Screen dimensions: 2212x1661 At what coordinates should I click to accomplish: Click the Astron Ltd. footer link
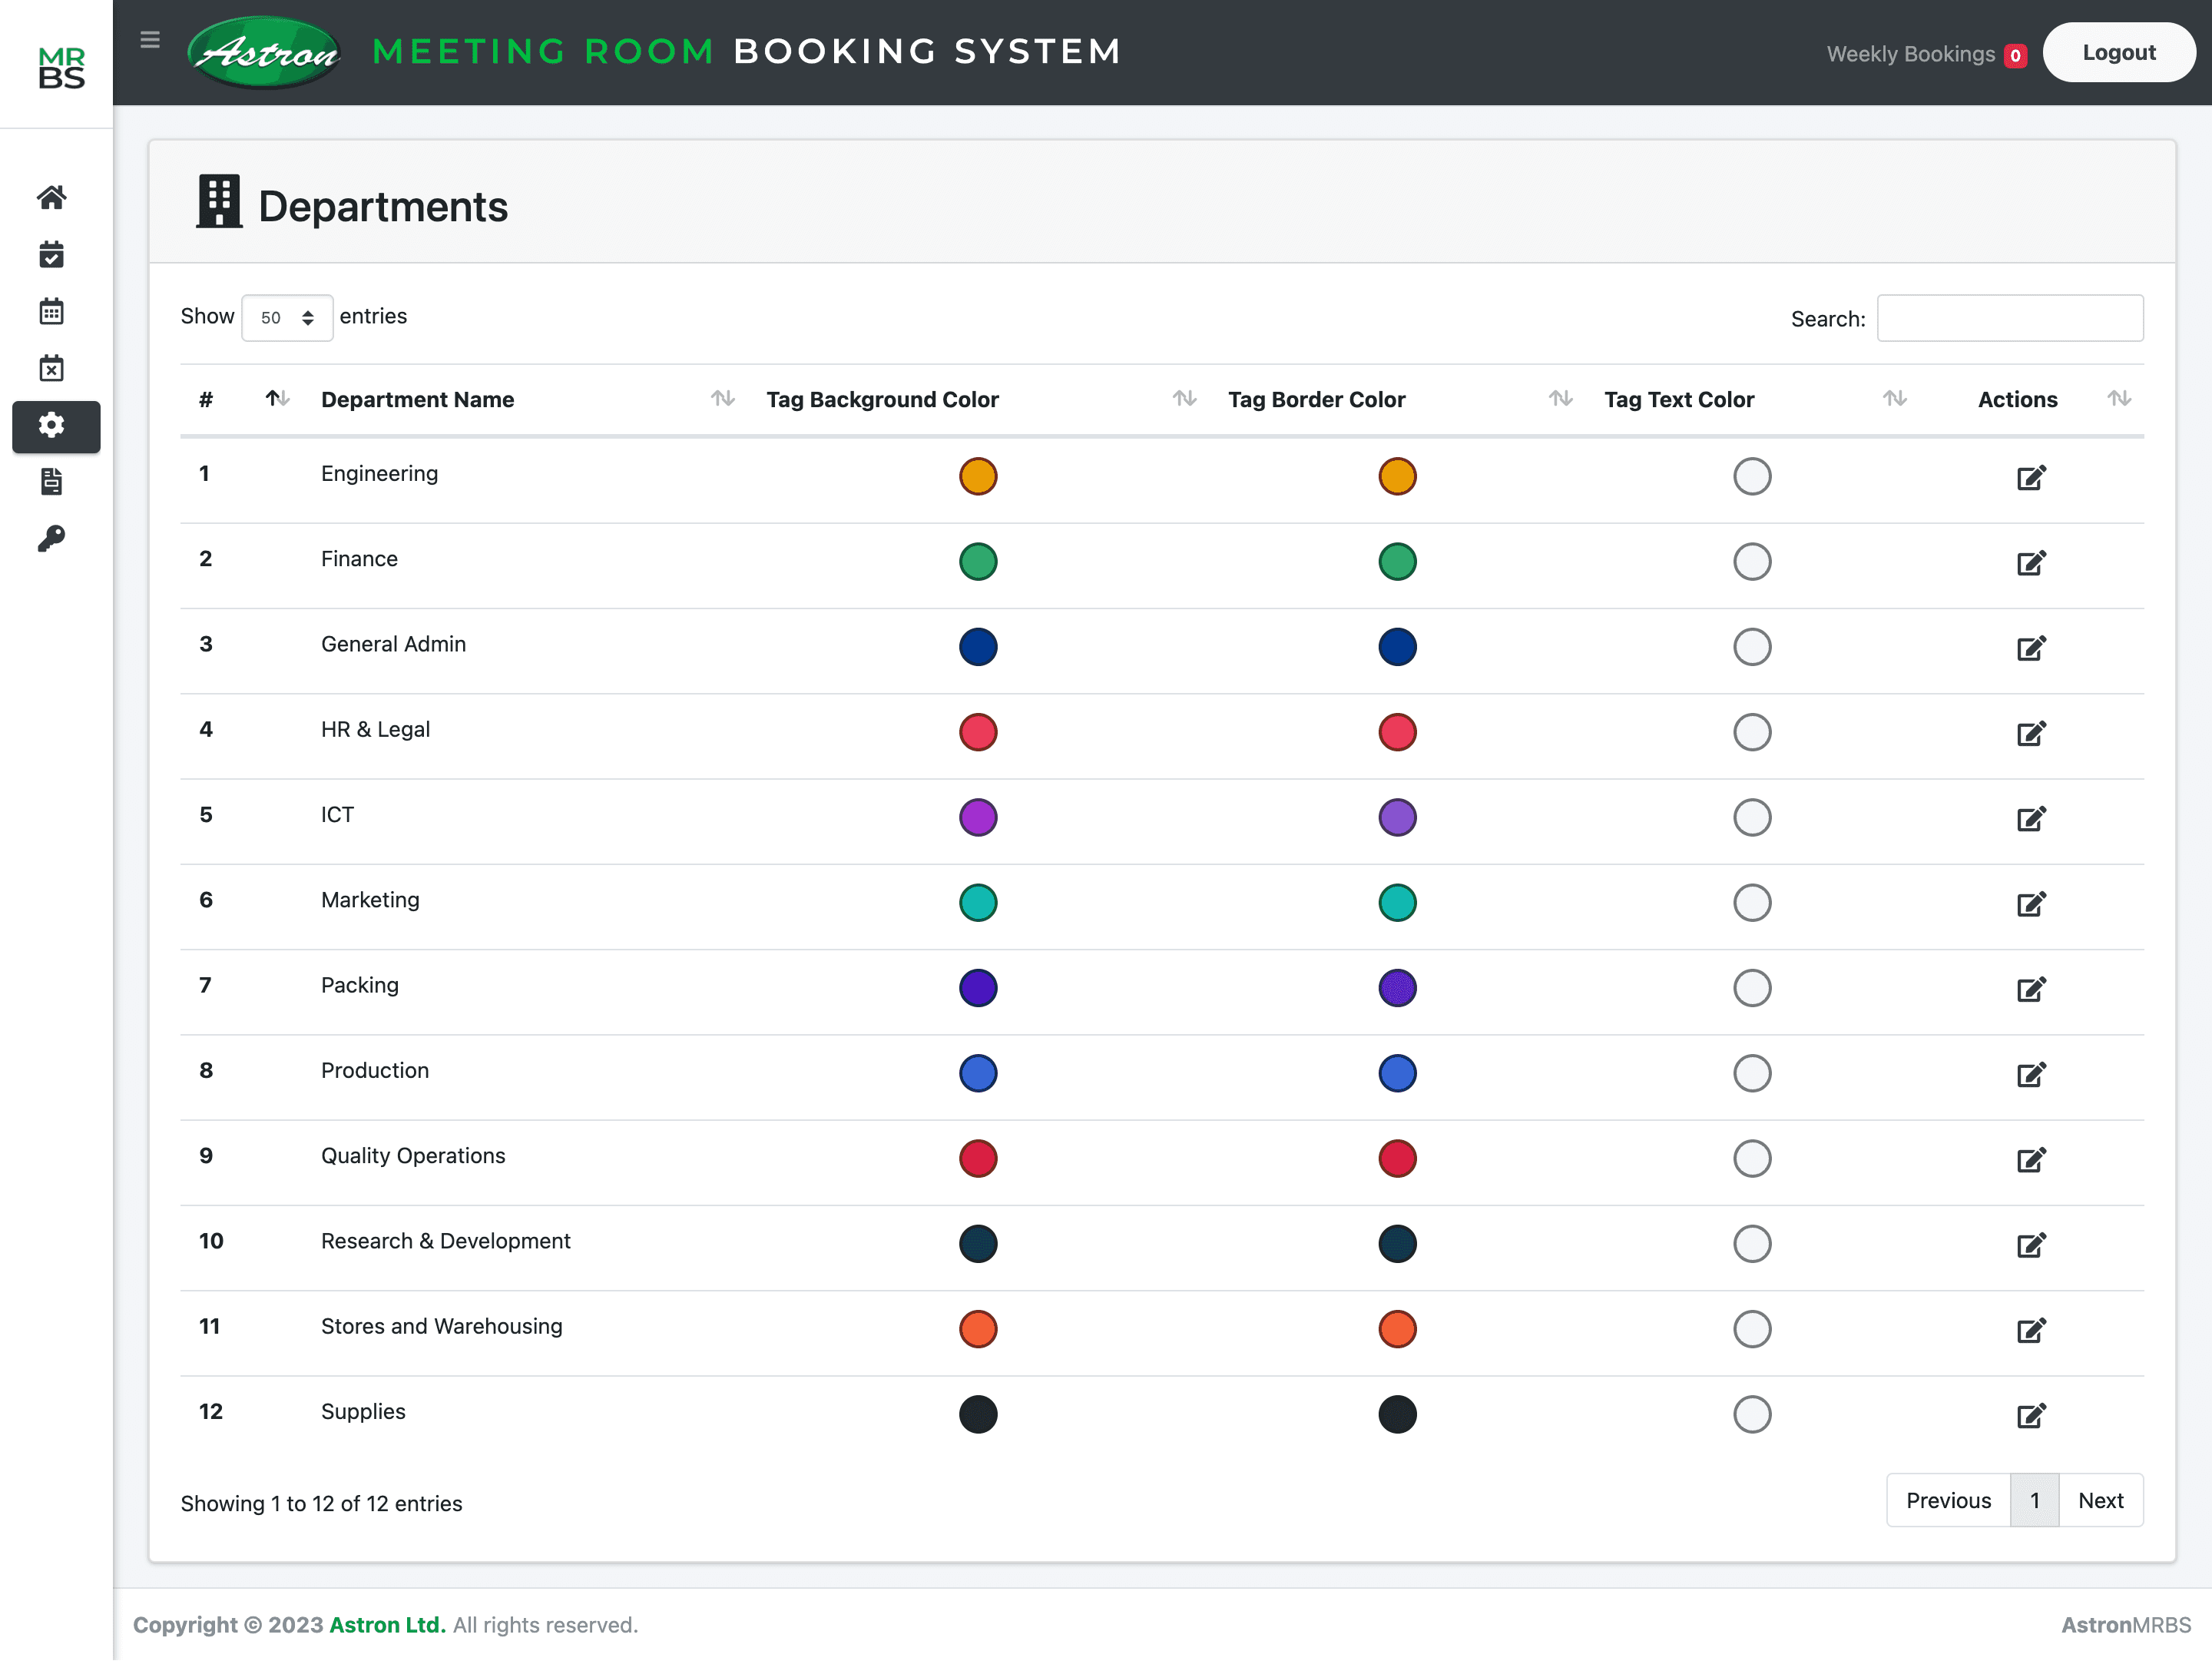coord(387,1625)
